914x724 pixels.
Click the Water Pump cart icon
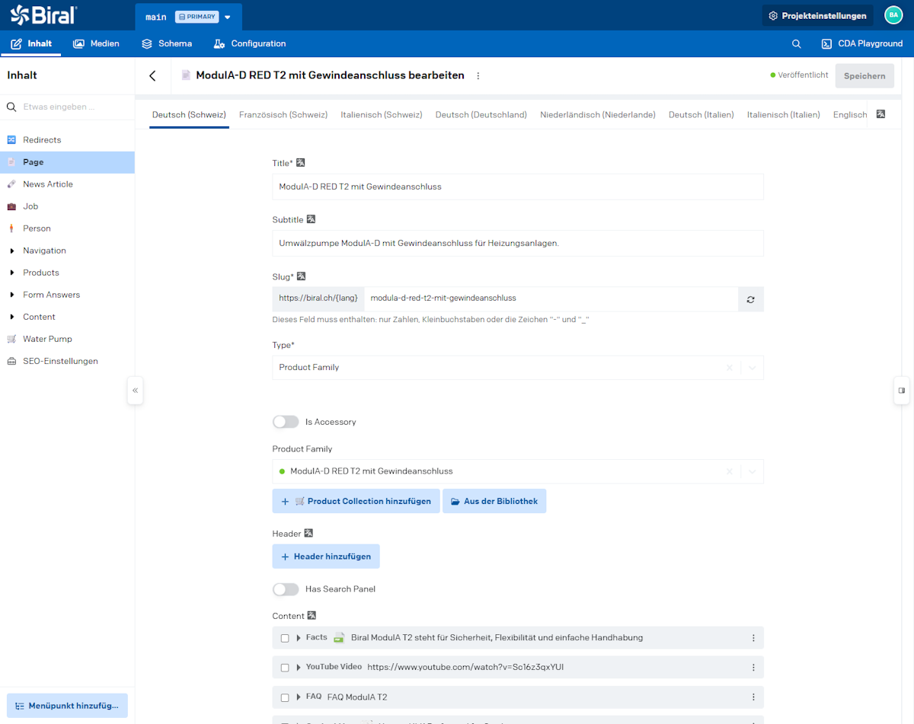11,339
